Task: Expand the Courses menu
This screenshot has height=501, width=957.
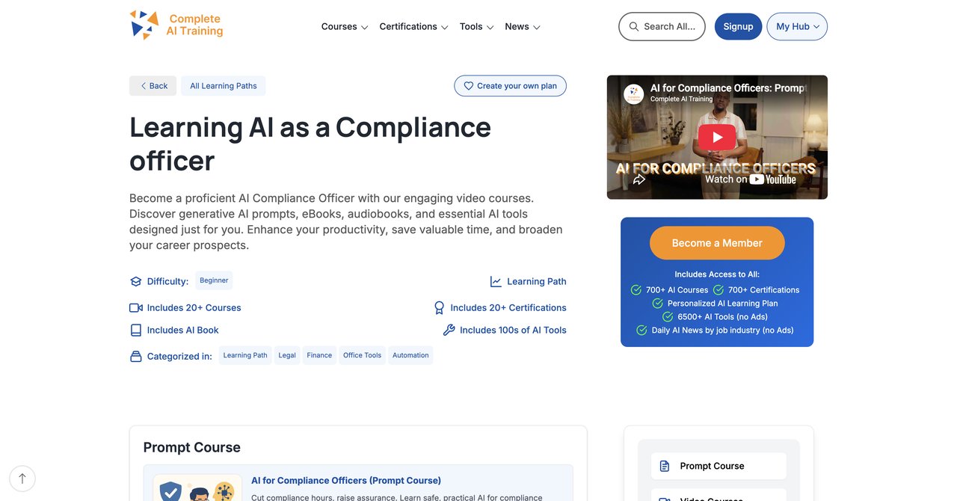Action: pos(345,27)
